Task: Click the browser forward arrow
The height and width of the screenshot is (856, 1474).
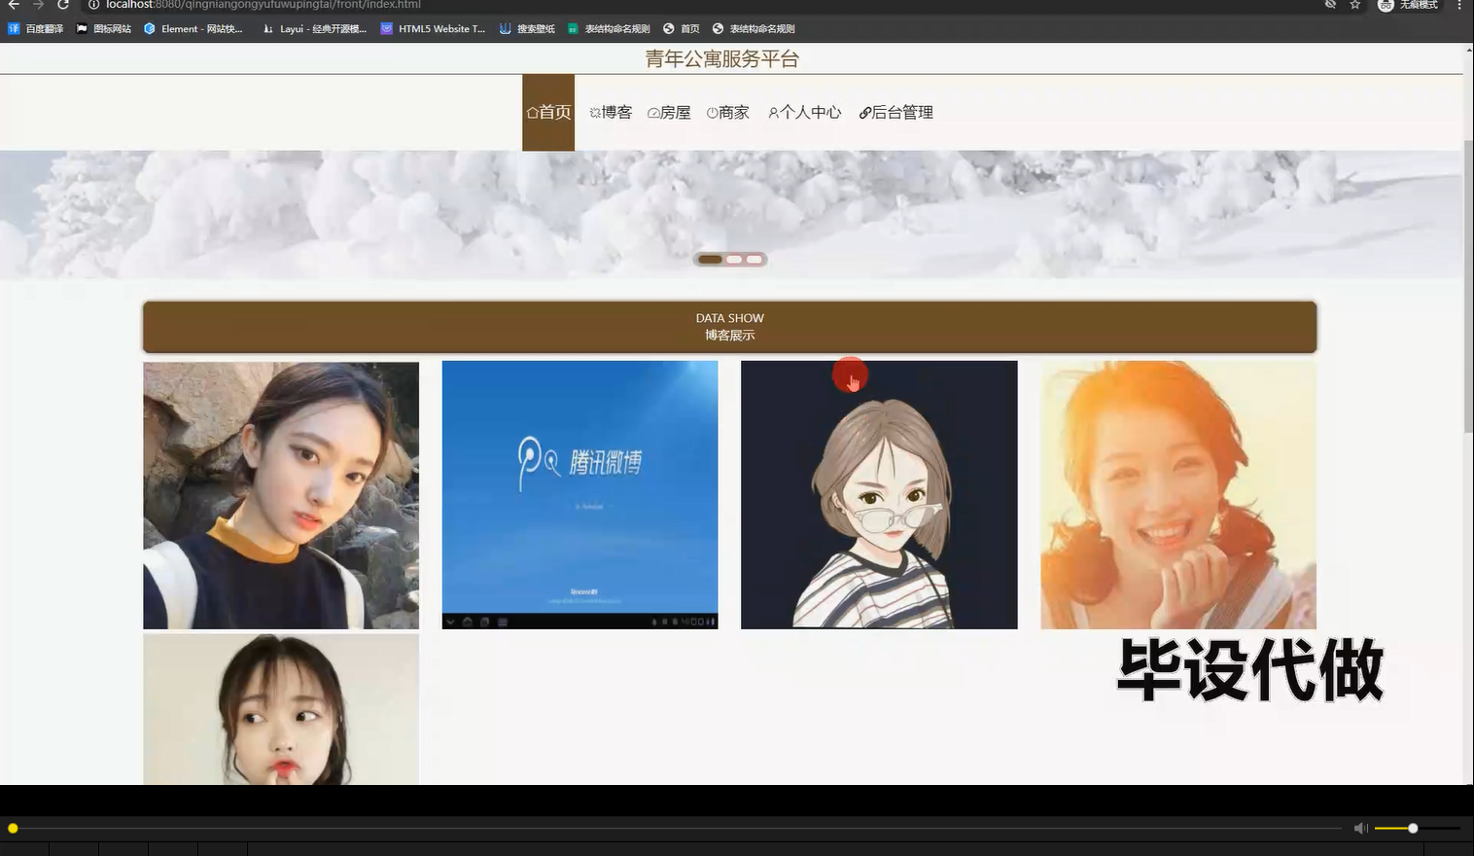Action: (39, 5)
